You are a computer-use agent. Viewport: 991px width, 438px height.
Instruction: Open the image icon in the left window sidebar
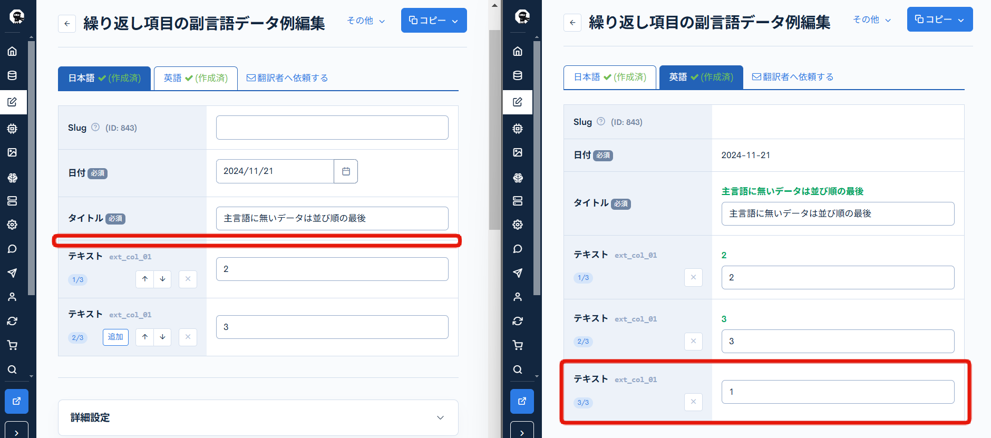(x=12, y=152)
